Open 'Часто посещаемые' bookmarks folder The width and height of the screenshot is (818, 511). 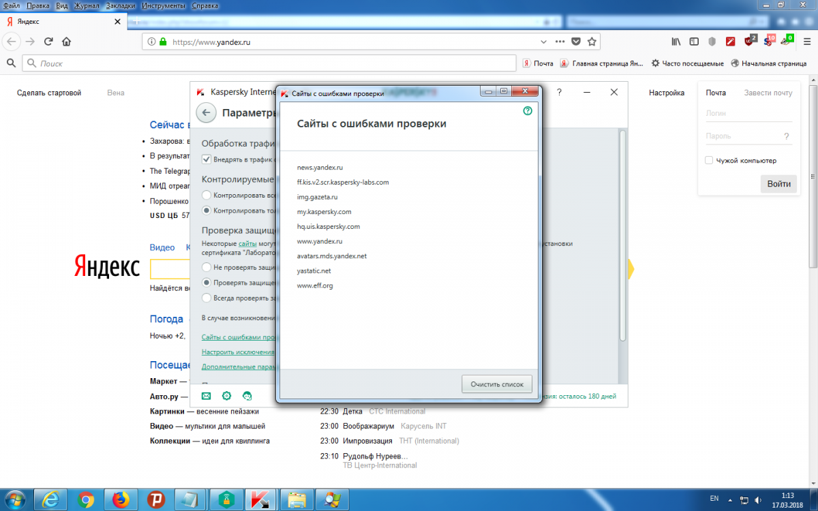click(687, 63)
